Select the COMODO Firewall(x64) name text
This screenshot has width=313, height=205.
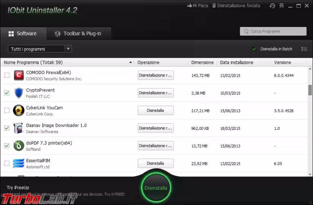[x=49, y=73]
